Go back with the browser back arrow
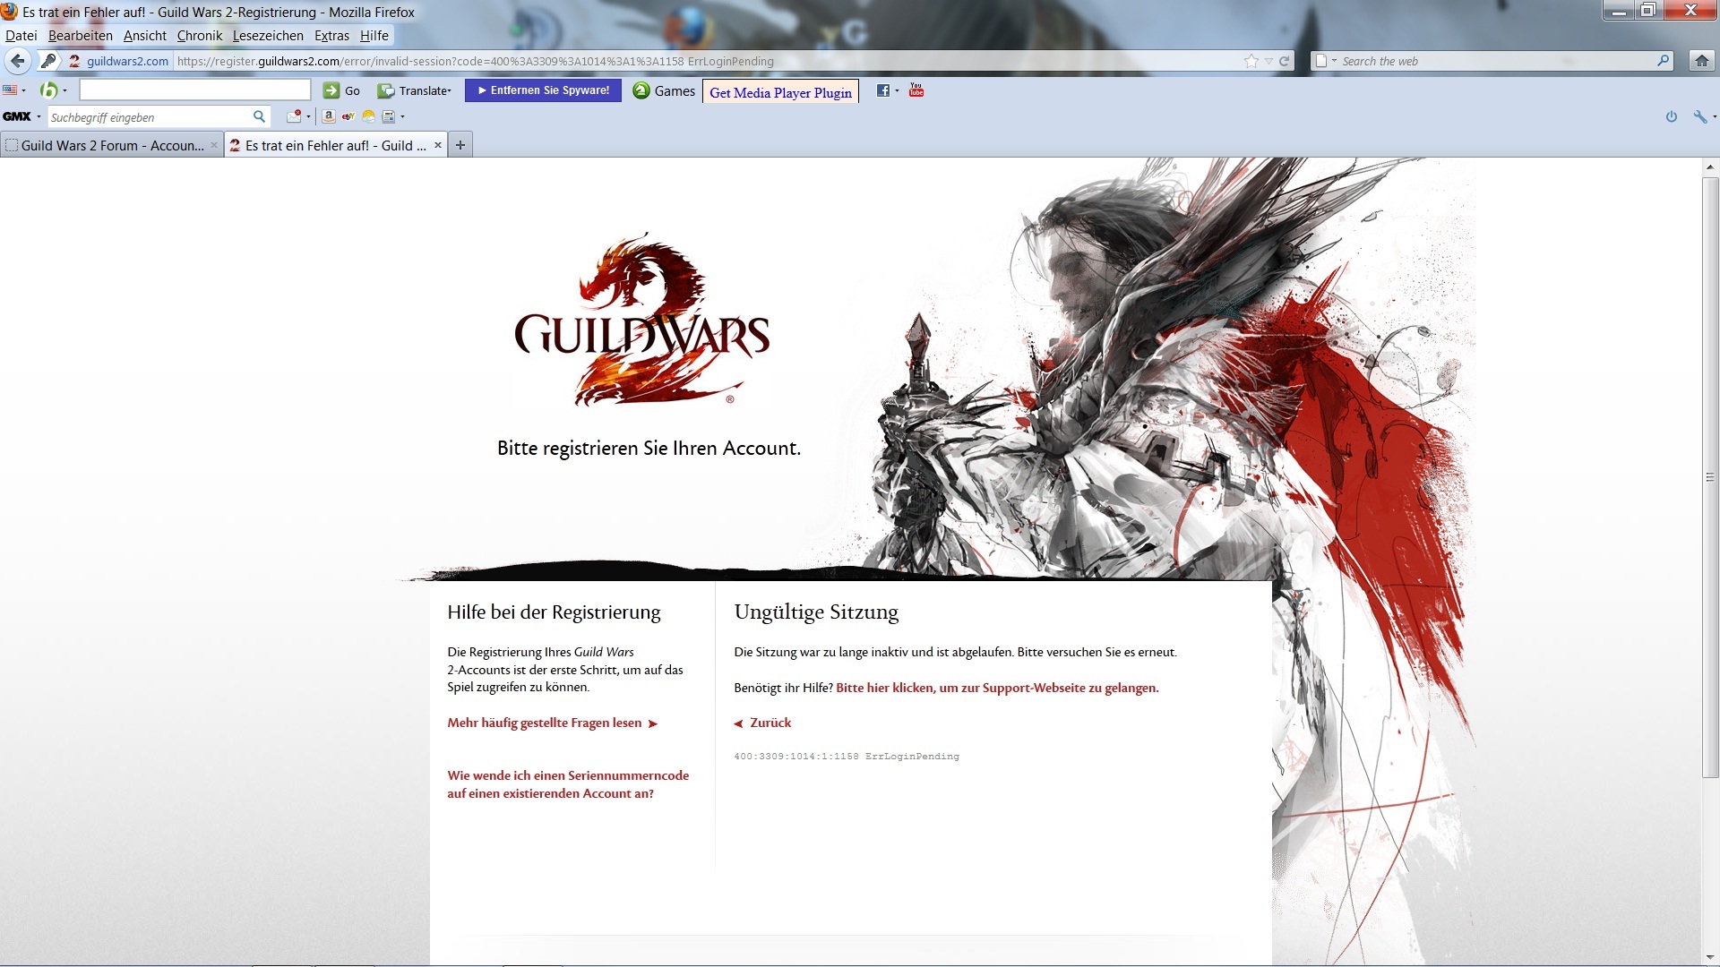This screenshot has width=1720, height=967. (18, 61)
